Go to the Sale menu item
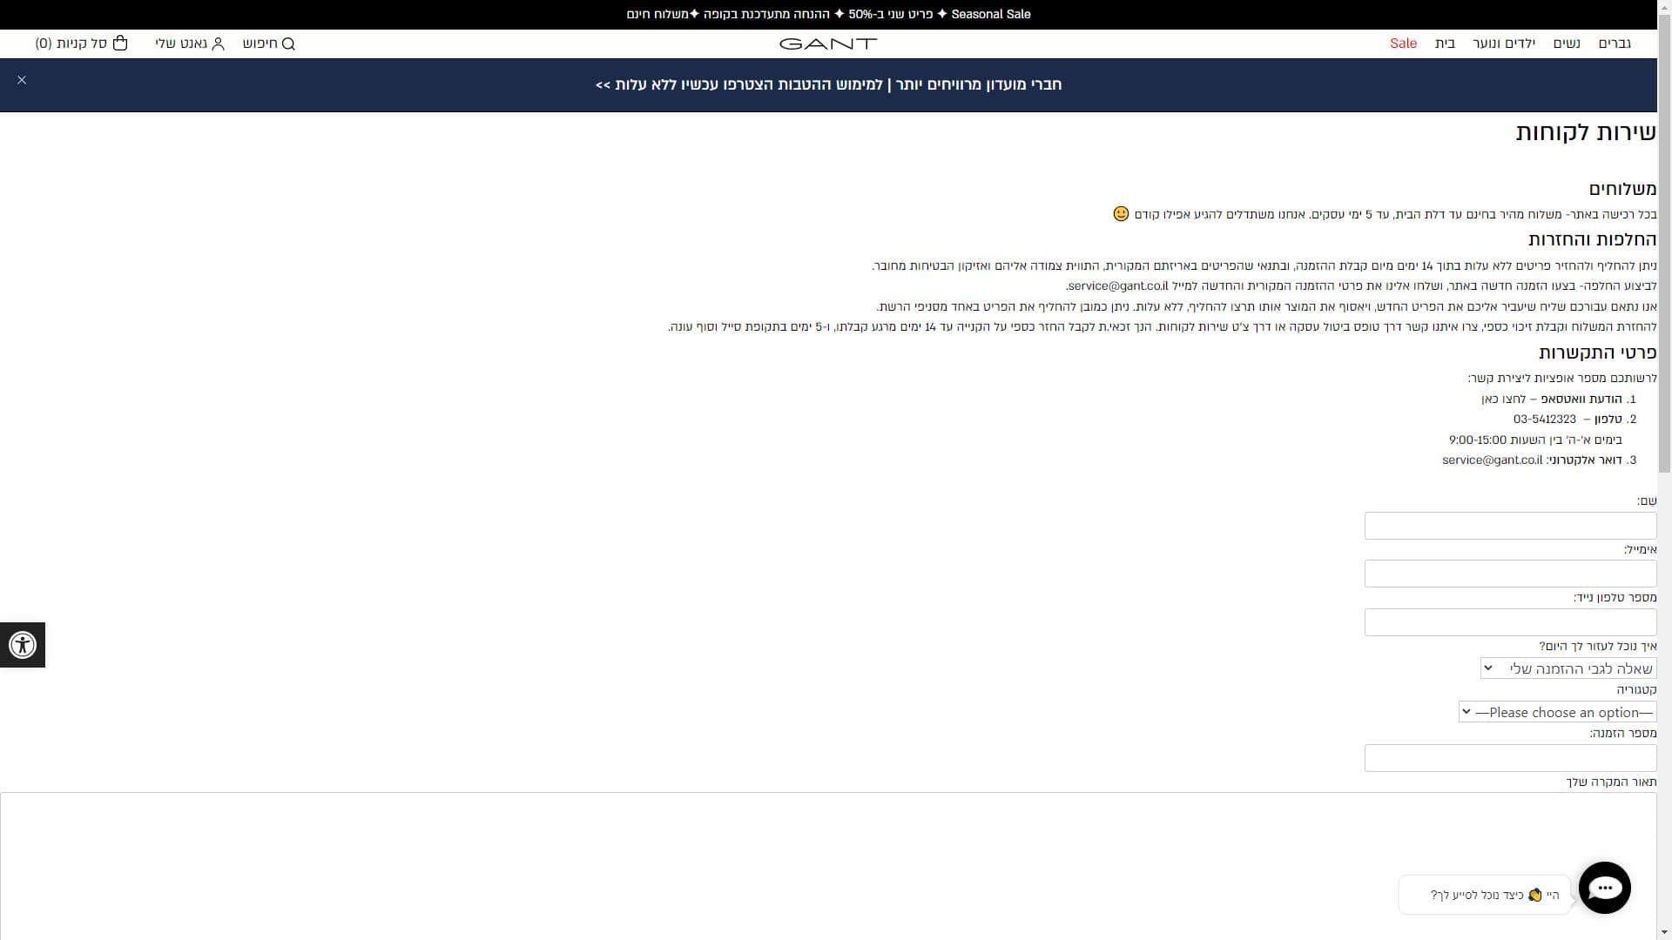This screenshot has width=1672, height=940. [x=1403, y=44]
